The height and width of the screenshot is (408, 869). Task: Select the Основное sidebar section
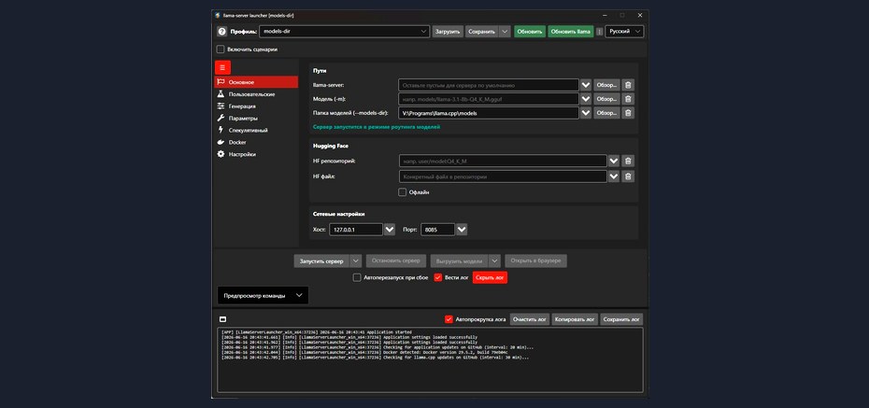click(x=256, y=82)
